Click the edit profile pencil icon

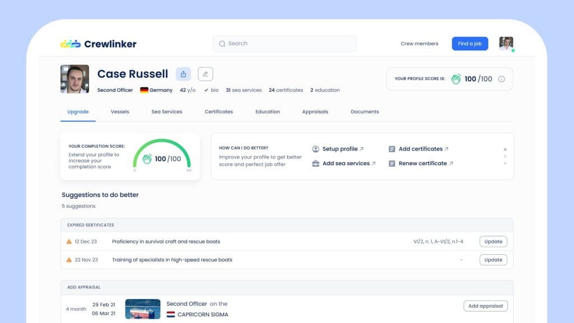(205, 74)
